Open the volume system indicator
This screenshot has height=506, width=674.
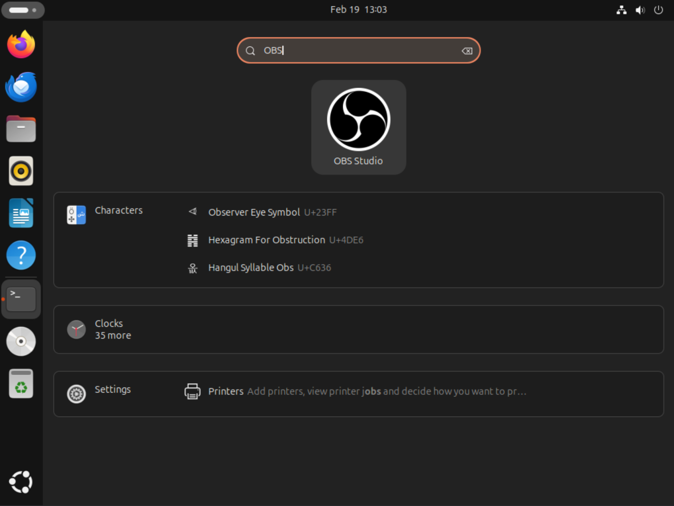coord(640,10)
